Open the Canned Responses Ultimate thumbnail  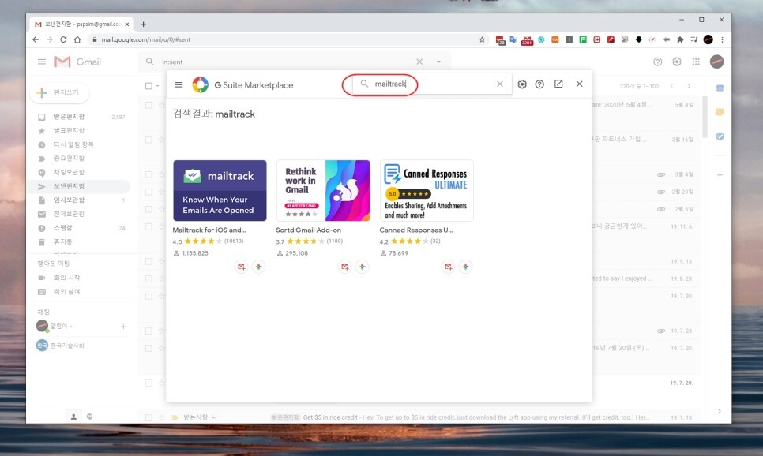(427, 191)
